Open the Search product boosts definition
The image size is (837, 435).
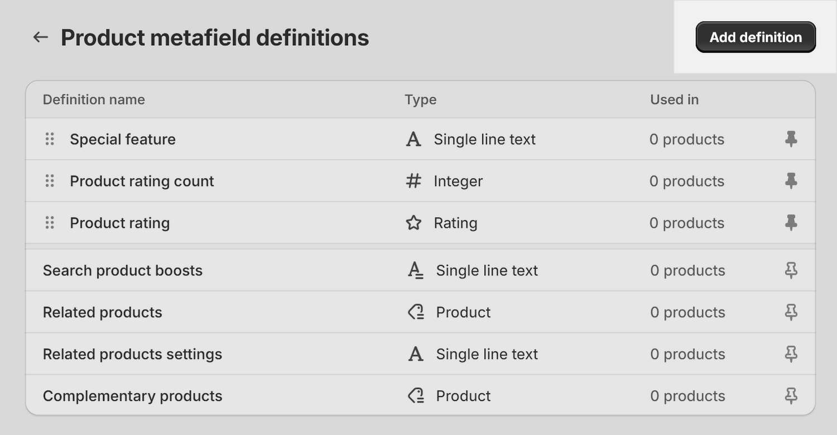(123, 270)
